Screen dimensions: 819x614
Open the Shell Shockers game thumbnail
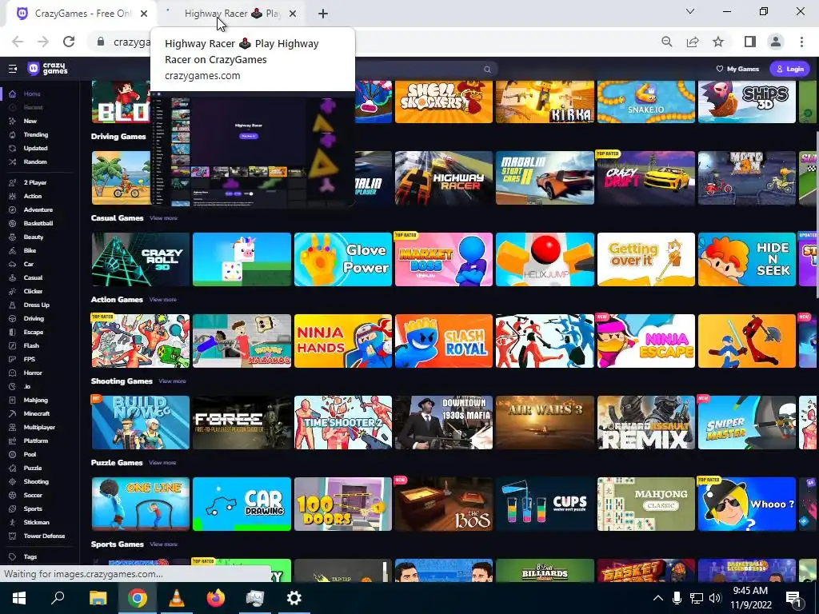click(443, 102)
